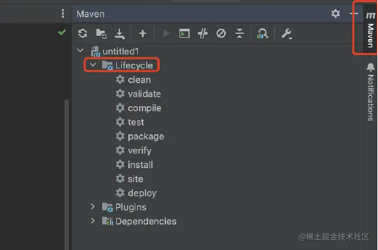Screen dimensions: 378x250
Task: Download sources and documentation icon
Action: click(x=119, y=34)
